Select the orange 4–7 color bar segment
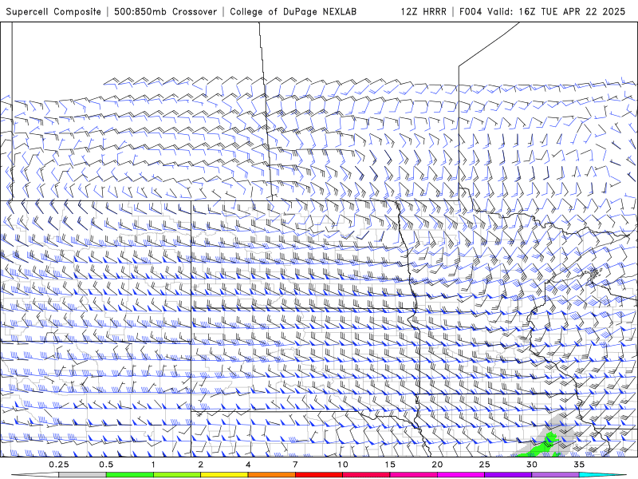638x479 pixels. [271, 475]
